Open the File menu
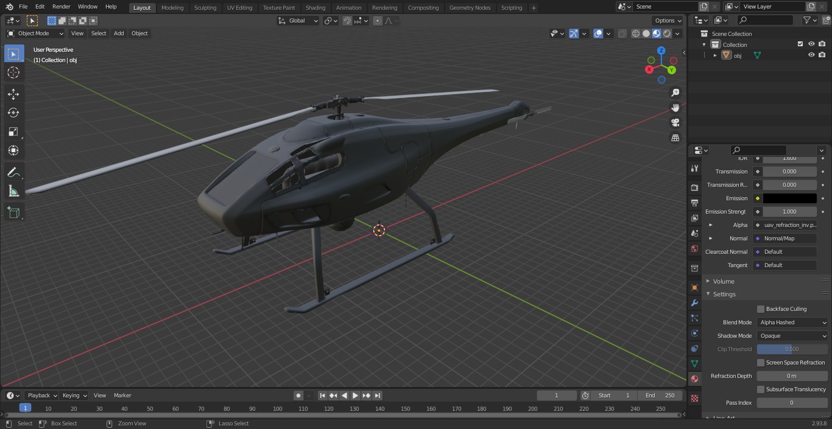832x429 pixels. pyautogui.click(x=23, y=7)
